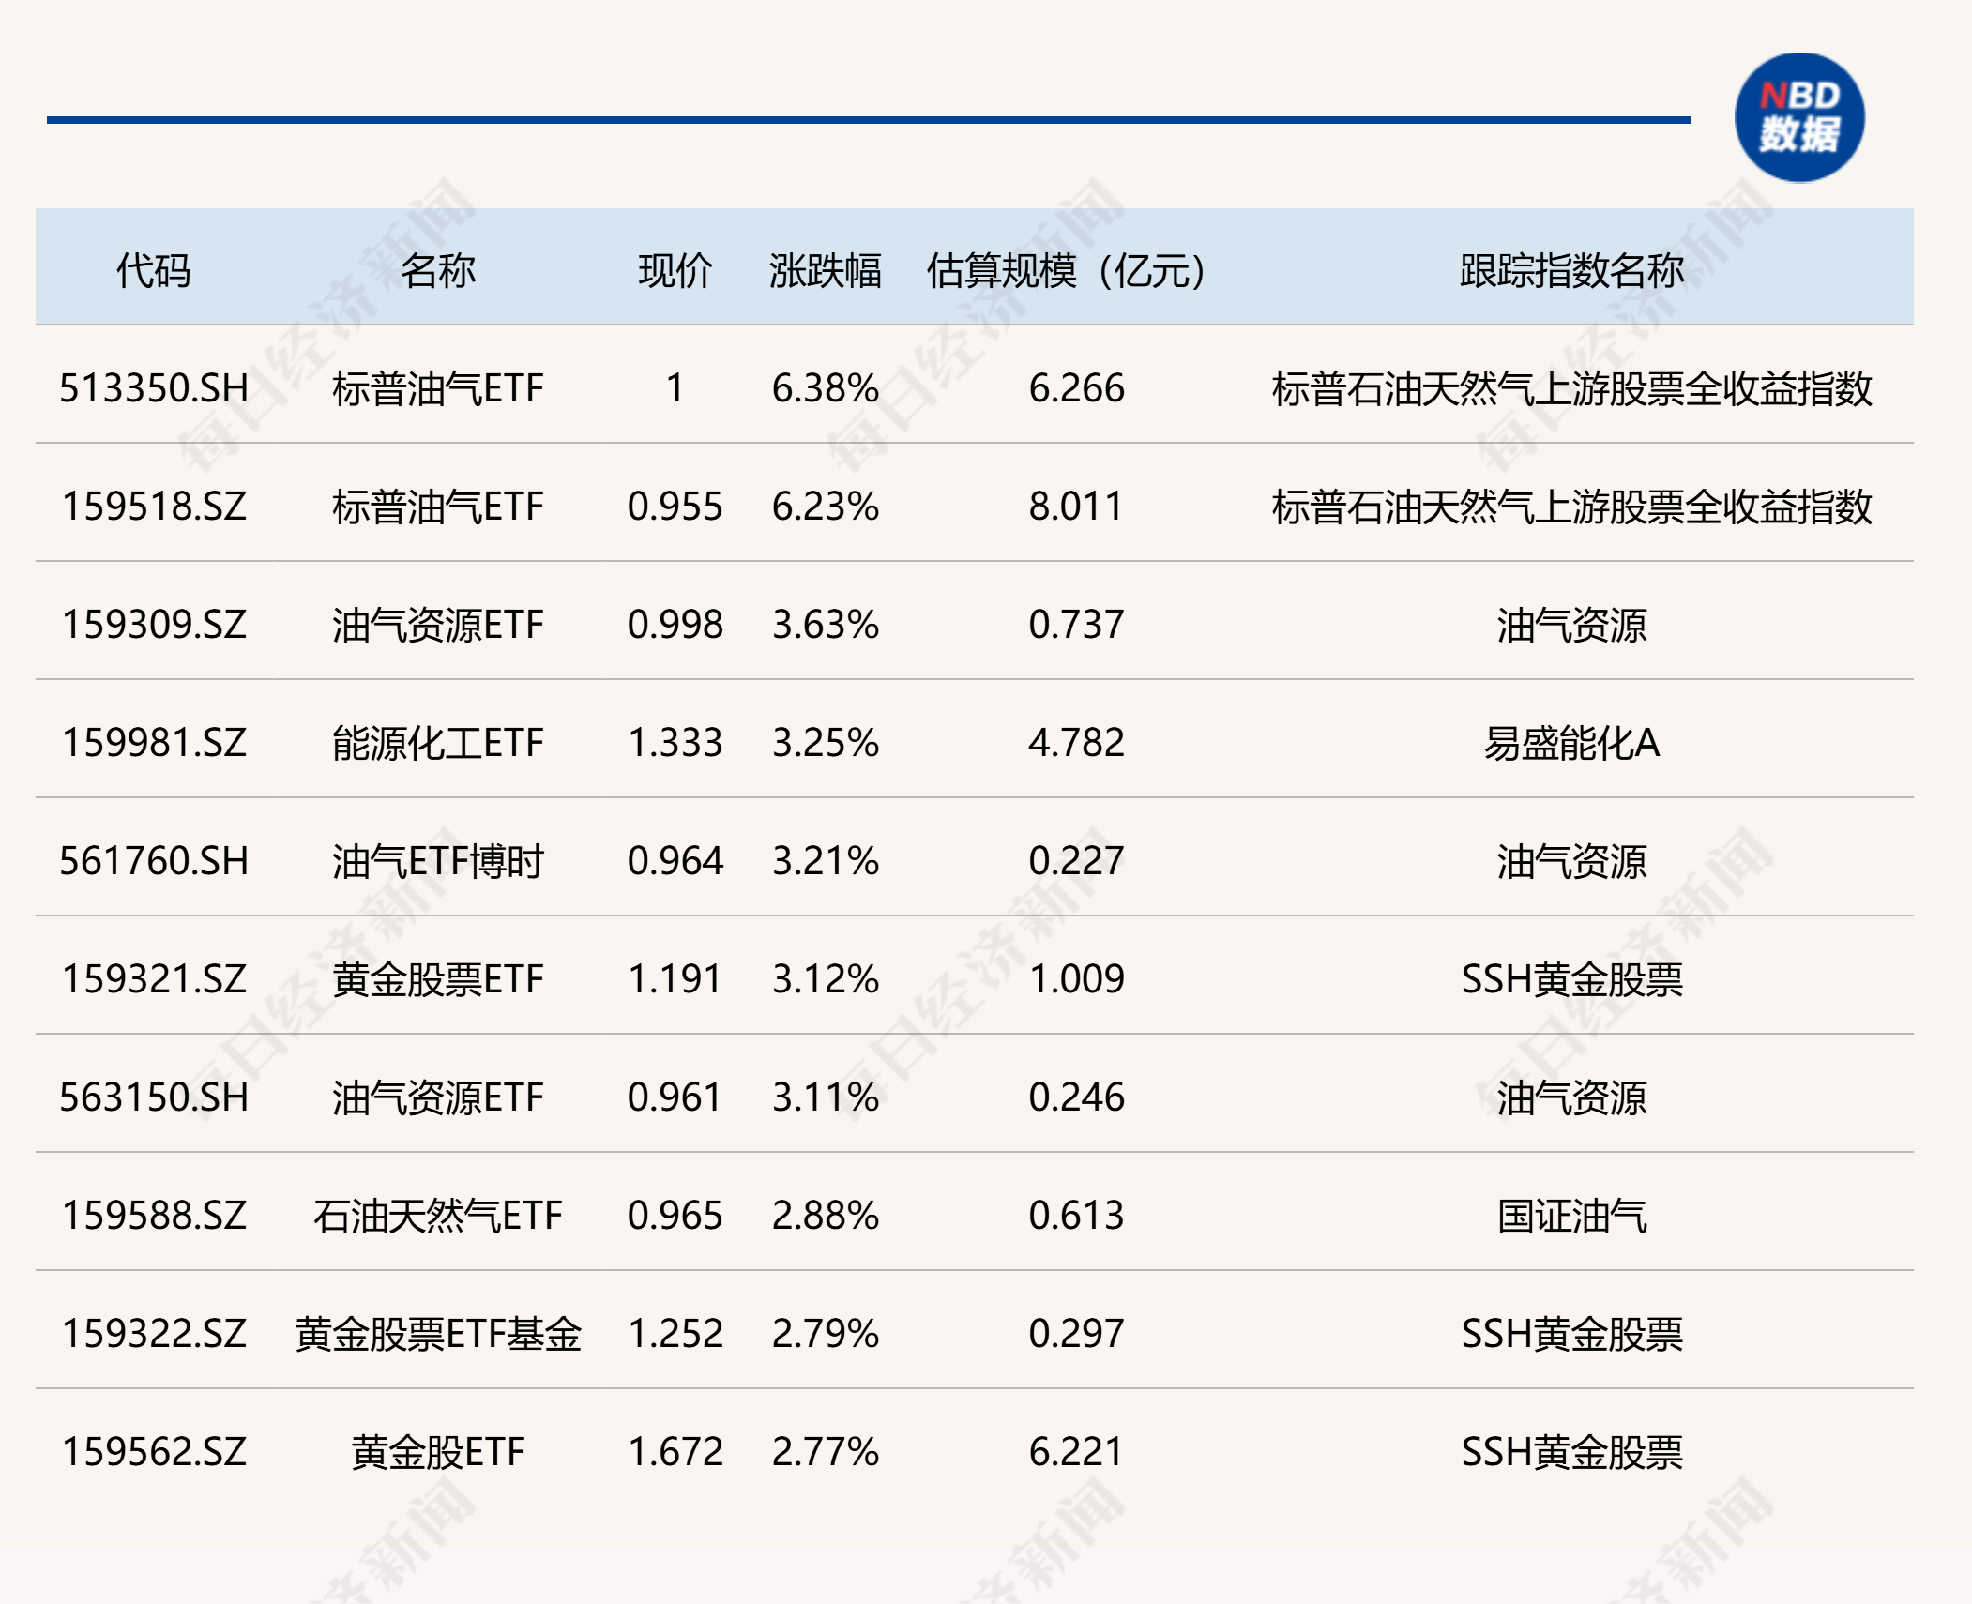Click the 黄金股票ETF基金 name cell
The width and height of the screenshot is (1972, 1604).
point(437,1334)
